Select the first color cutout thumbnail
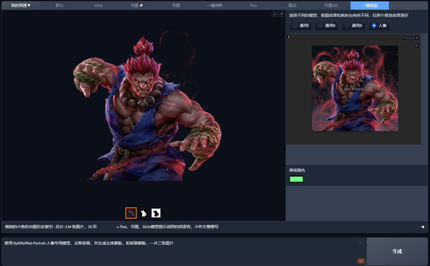430x266 pixels. (131, 213)
